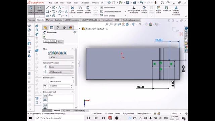This screenshot has width=215, height=121.
Task: Click the Exit Sketch button
Action: click(x=31, y=10)
